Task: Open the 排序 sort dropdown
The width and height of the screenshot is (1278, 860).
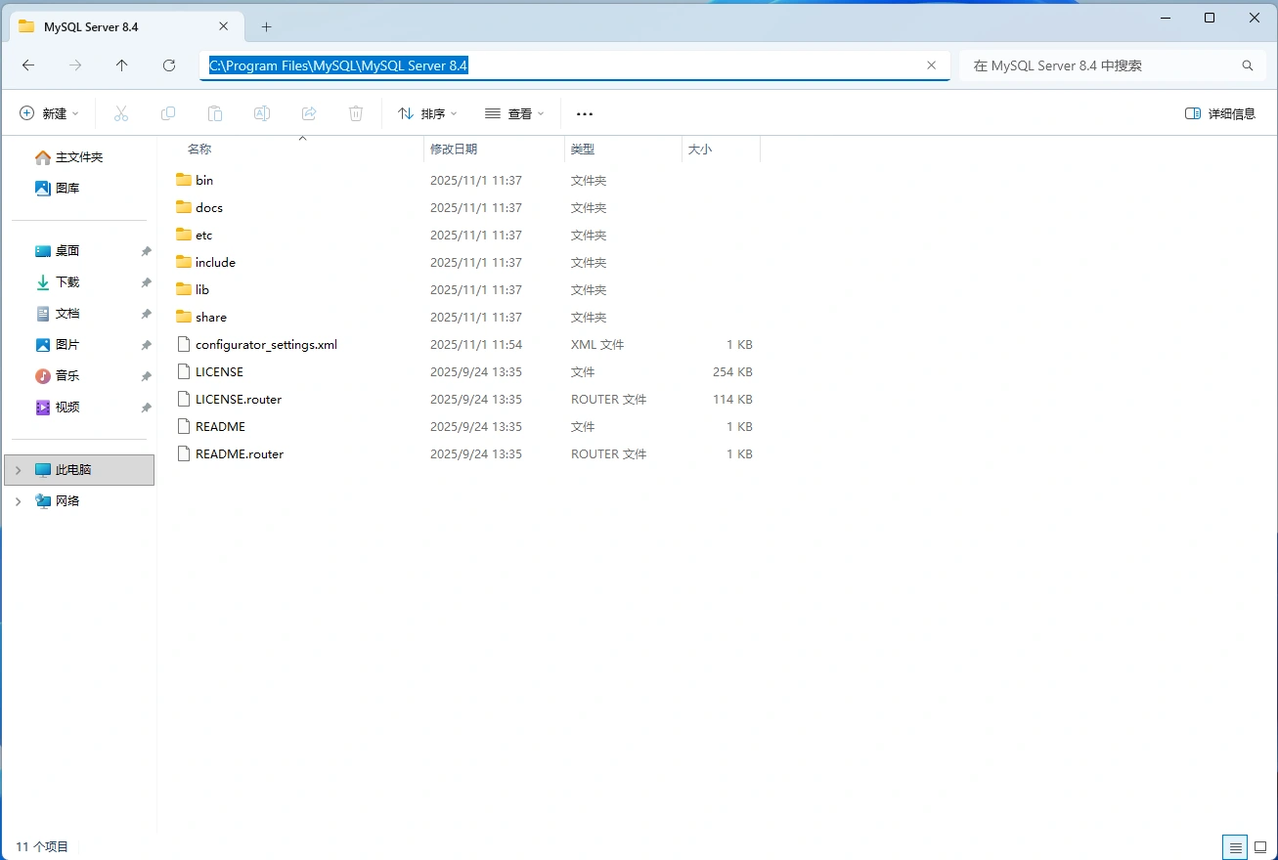Action: [427, 114]
